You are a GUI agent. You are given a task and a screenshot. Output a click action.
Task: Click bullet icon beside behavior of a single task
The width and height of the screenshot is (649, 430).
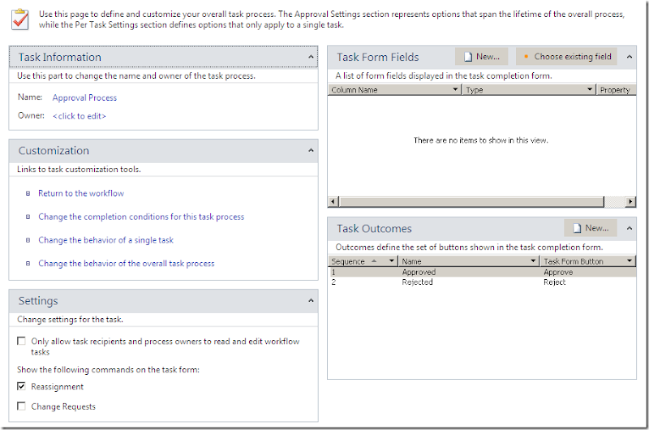pyautogui.click(x=28, y=240)
